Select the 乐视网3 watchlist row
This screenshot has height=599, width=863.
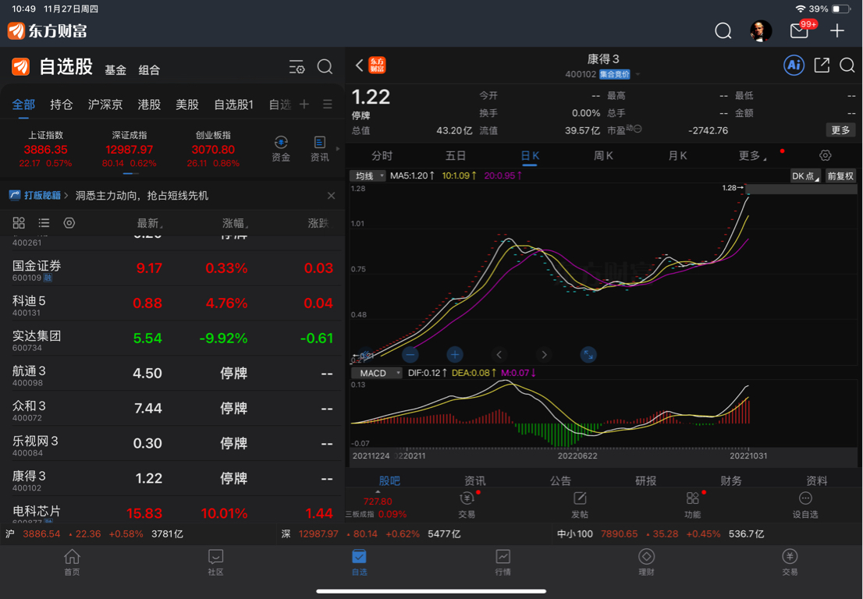[x=172, y=443]
